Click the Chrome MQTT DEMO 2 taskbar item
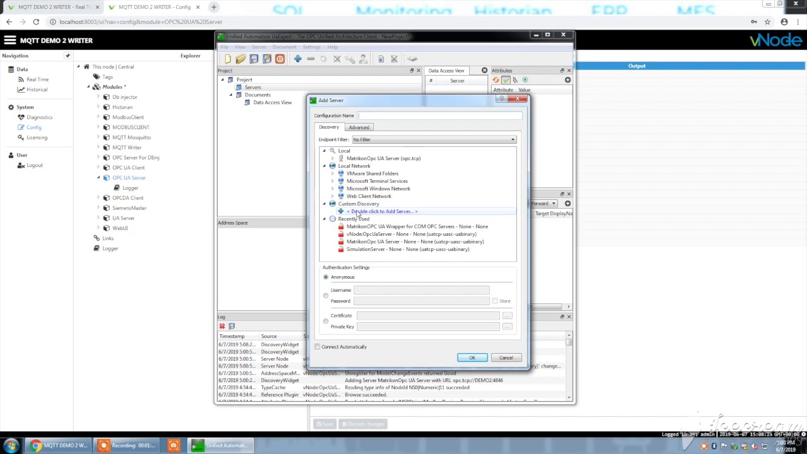The width and height of the screenshot is (807, 454). (58, 446)
